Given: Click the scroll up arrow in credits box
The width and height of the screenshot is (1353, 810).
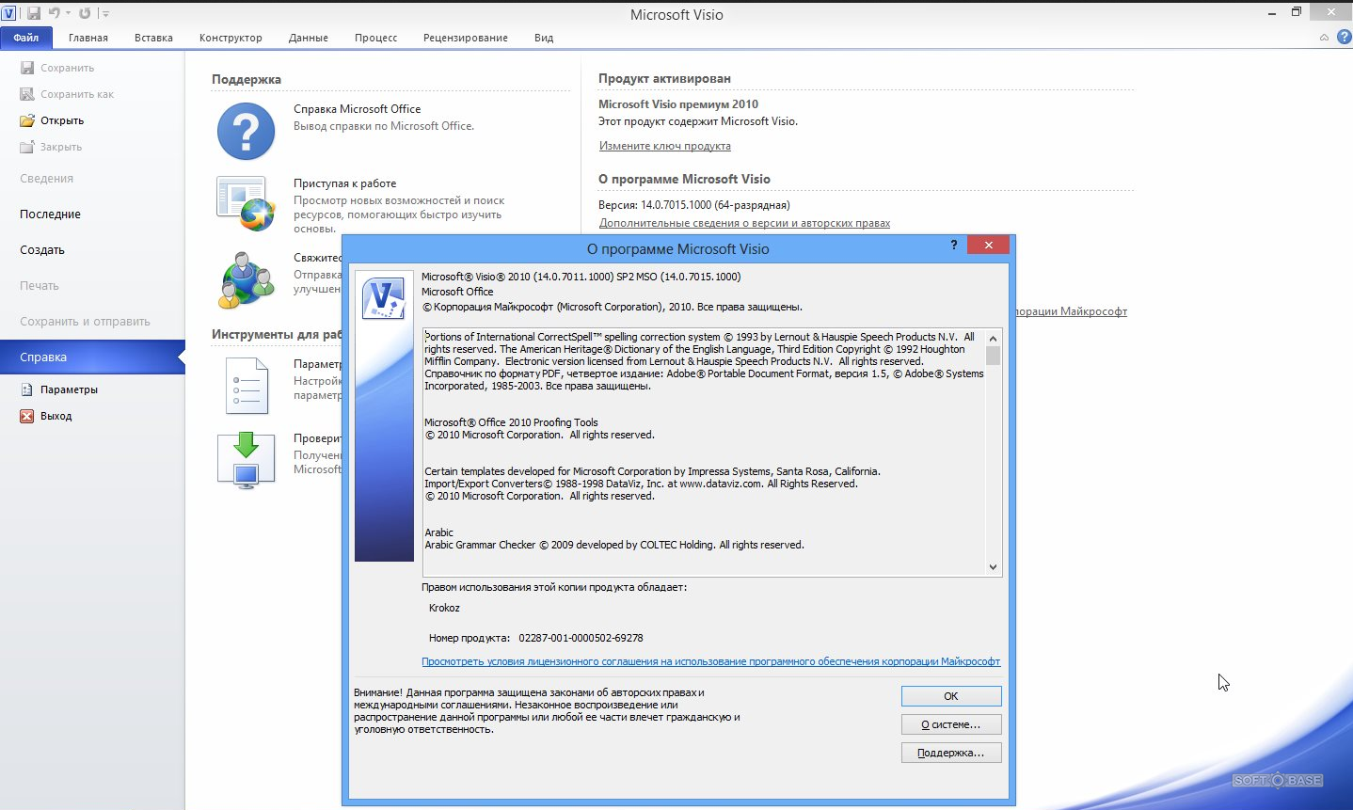Looking at the screenshot, I should coord(993,338).
